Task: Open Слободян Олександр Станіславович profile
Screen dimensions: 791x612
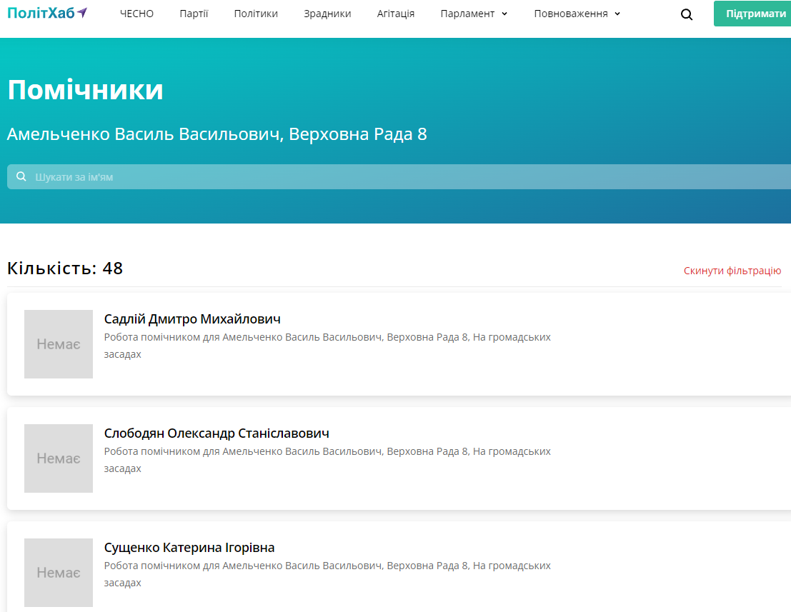Action: pyautogui.click(x=217, y=433)
